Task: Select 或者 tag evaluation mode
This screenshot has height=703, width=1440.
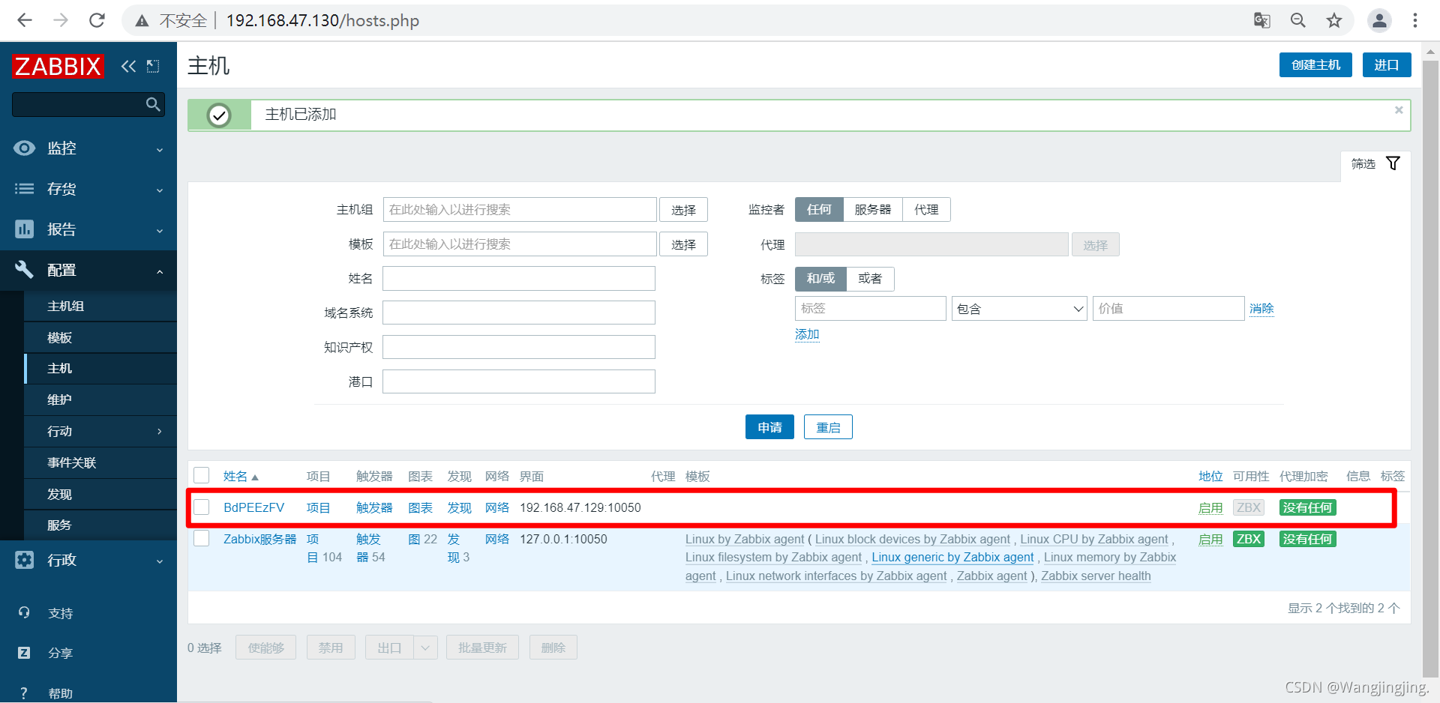Action: [870, 279]
